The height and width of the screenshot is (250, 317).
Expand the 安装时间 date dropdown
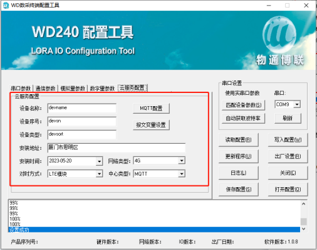click(99, 161)
